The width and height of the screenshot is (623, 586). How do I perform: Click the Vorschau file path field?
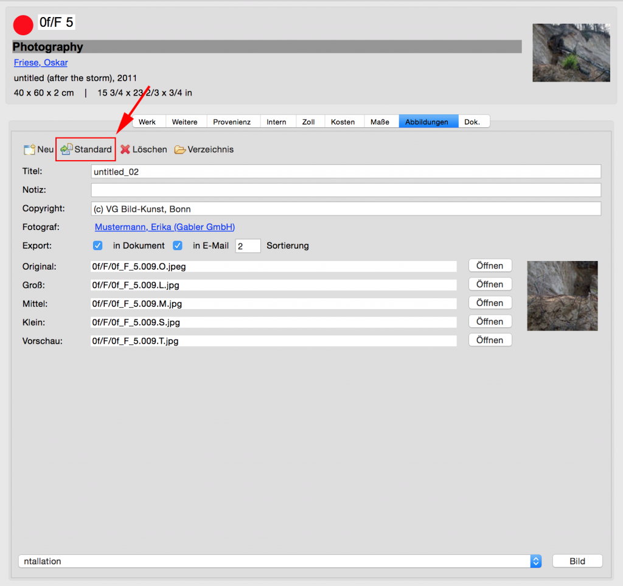click(x=273, y=341)
